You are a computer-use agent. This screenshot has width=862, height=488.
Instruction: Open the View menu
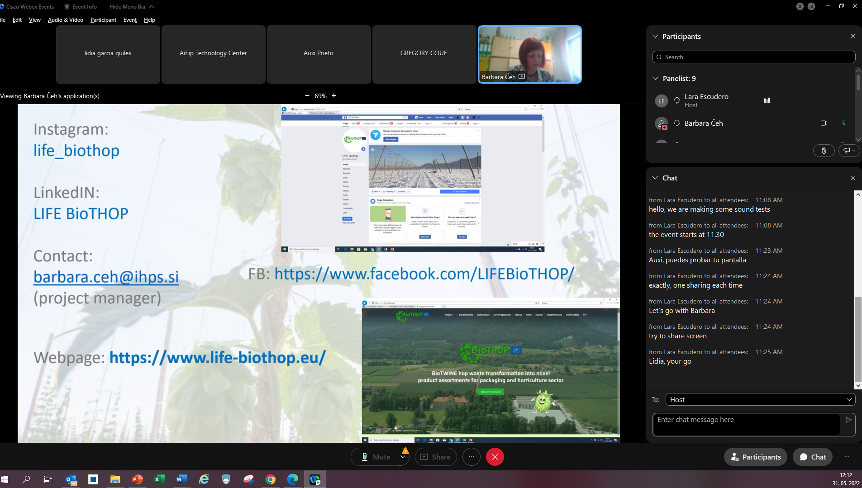[35, 20]
